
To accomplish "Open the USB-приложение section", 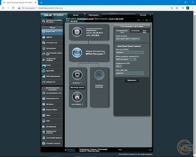I will pos(52,76).
